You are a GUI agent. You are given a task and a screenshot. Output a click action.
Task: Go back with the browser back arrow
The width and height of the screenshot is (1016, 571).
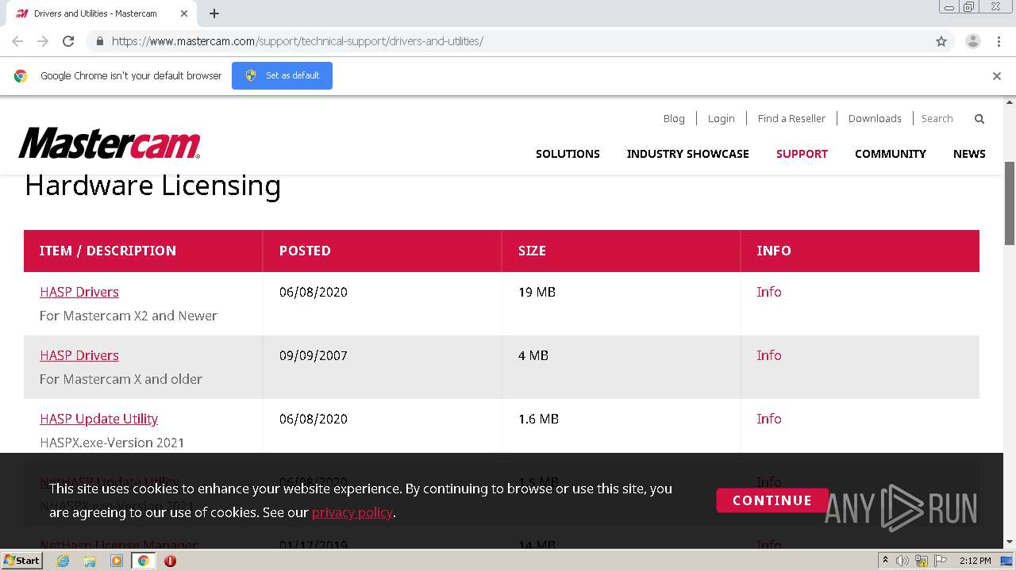[x=17, y=41]
